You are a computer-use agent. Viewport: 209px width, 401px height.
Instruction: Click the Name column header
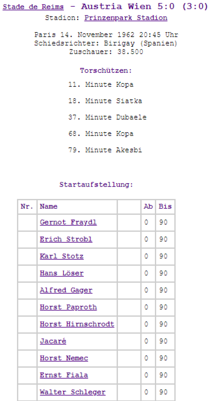(48, 207)
